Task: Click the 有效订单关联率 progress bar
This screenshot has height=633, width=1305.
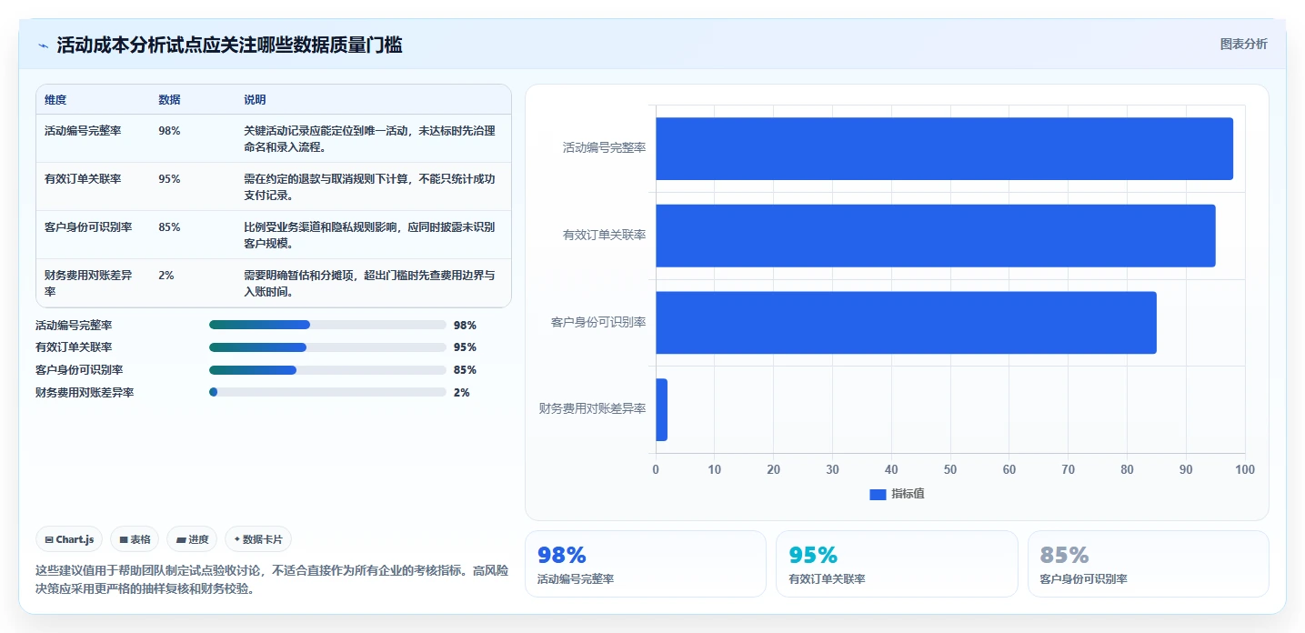Action: [327, 347]
